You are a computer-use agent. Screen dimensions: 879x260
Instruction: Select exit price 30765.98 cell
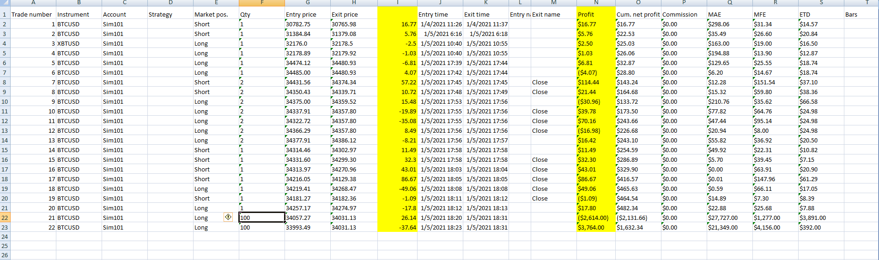click(x=354, y=24)
